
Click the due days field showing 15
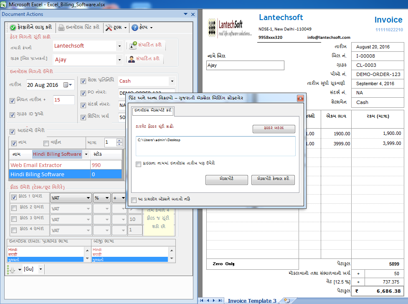[64, 100]
